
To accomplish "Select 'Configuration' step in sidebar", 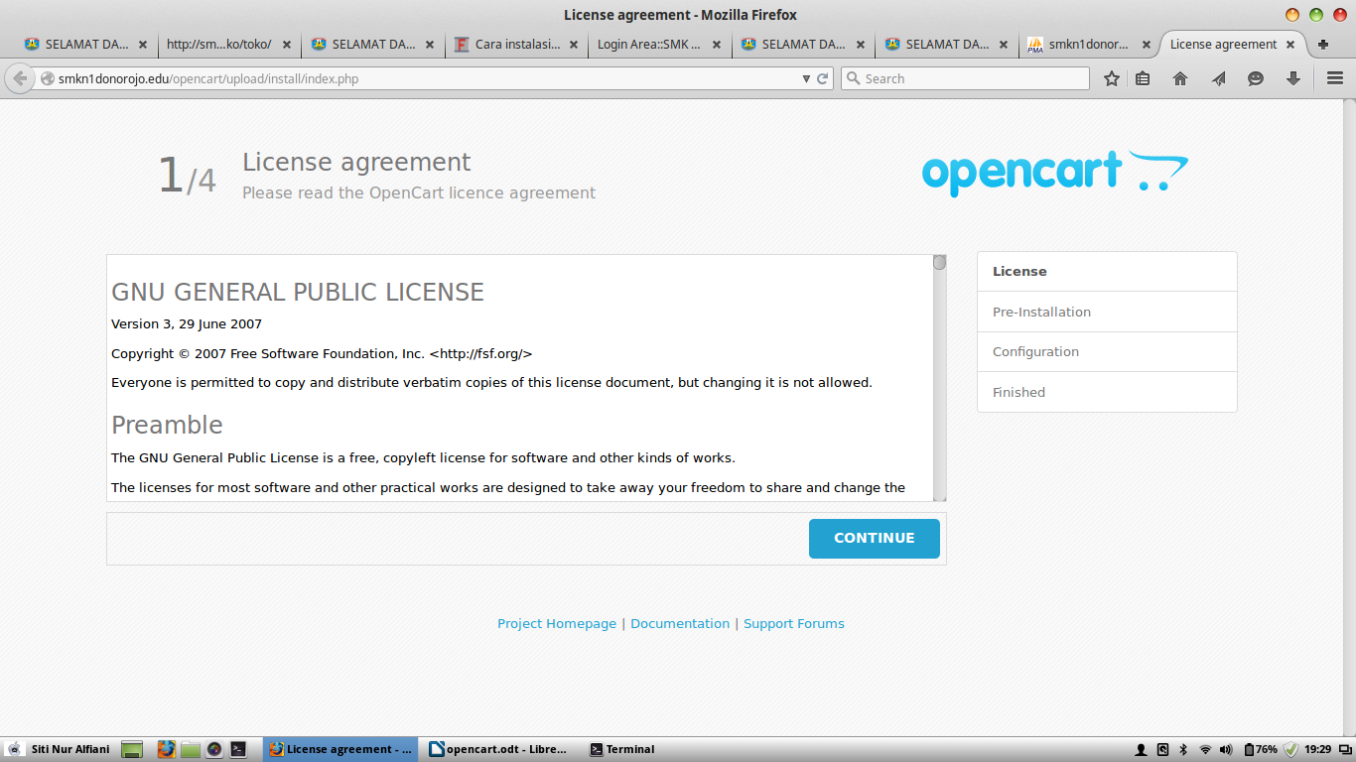I will 1107,351.
